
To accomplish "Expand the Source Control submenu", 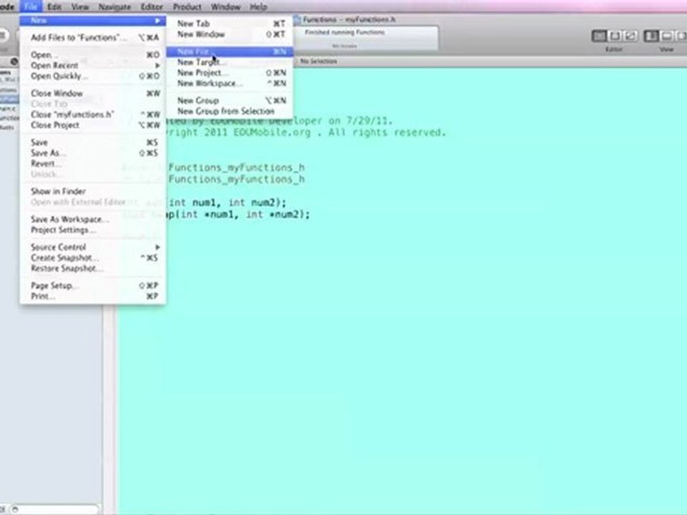I will click(x=93, y=247).
